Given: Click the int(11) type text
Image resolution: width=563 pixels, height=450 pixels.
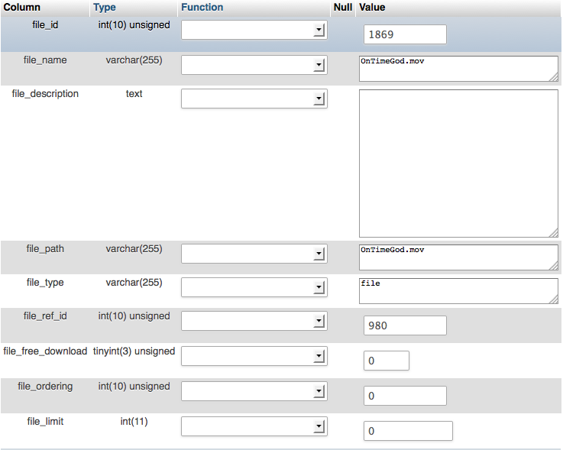Looking at the screenshot, I should click(x=134, y=421).
